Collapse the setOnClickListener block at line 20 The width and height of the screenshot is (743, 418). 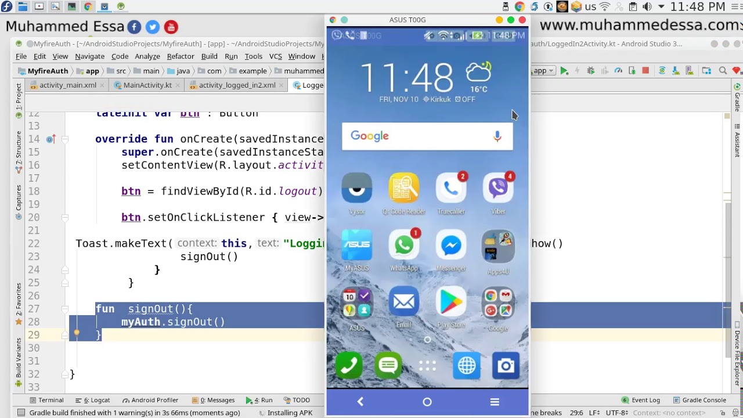tap(65, 218)
